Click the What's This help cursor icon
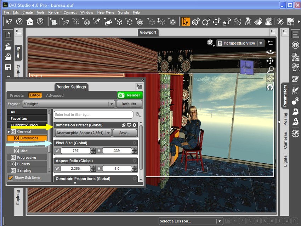 [x=9, y=22]
